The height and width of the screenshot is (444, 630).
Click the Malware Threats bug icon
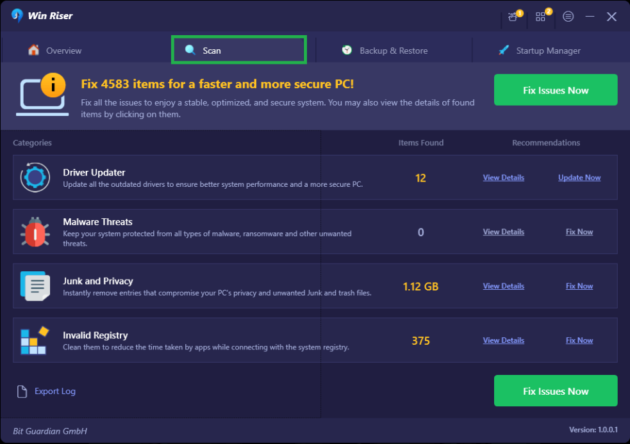click(x=35, y=232)
